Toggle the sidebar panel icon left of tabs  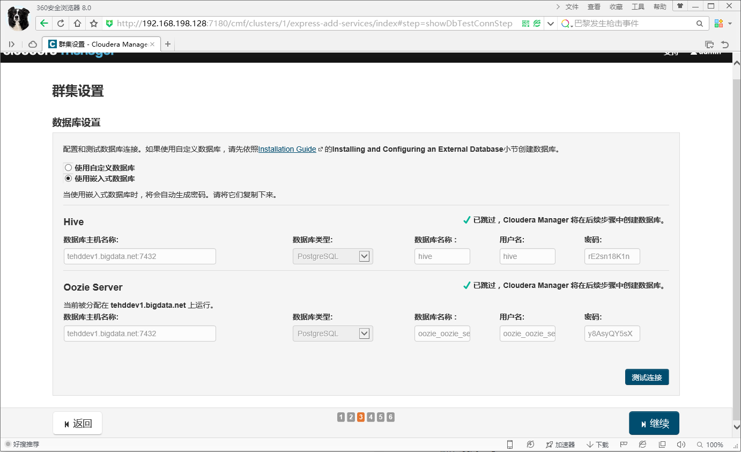click(12, 44)
